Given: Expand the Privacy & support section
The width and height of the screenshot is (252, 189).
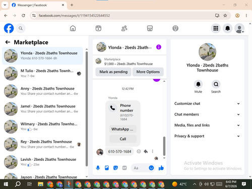Looking at the screenshot, I should (x=207, y=136).
